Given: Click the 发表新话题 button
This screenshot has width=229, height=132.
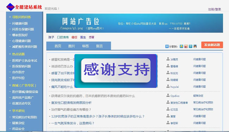Looking at the screenshot, I should coord(212,45).
